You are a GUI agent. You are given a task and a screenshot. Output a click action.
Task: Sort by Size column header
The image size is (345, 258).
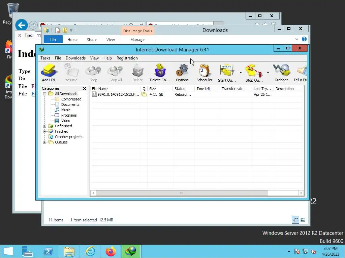[160, 89]
